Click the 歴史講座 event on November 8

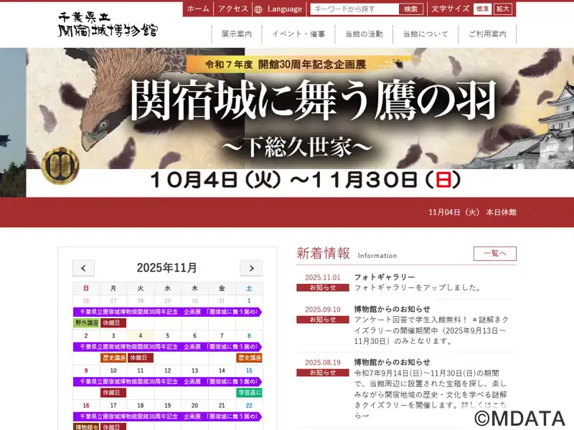tap(249, 358)
